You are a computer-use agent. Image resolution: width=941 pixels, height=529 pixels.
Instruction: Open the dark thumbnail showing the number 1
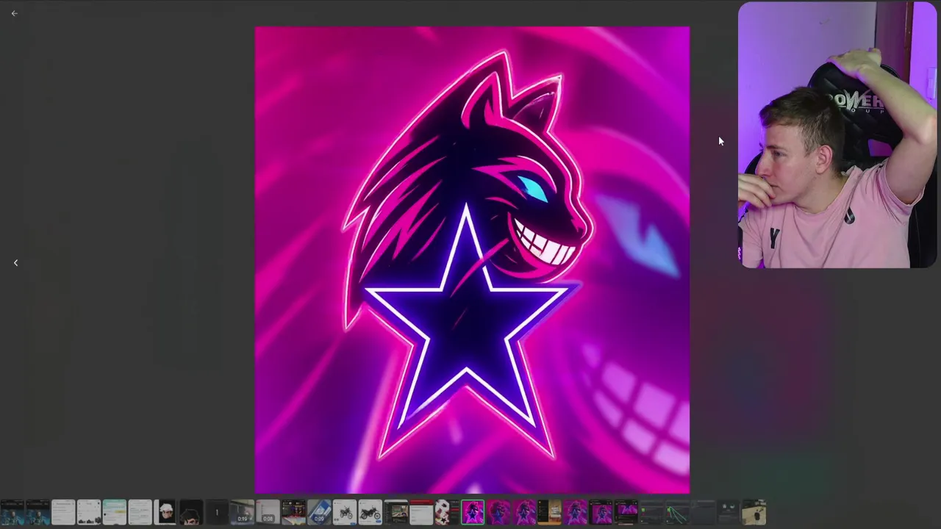click(217, 512)
